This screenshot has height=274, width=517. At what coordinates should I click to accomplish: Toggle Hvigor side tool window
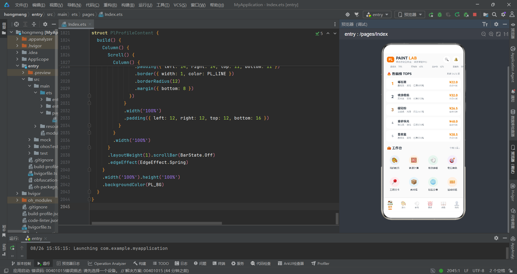[x=513, y=193]
